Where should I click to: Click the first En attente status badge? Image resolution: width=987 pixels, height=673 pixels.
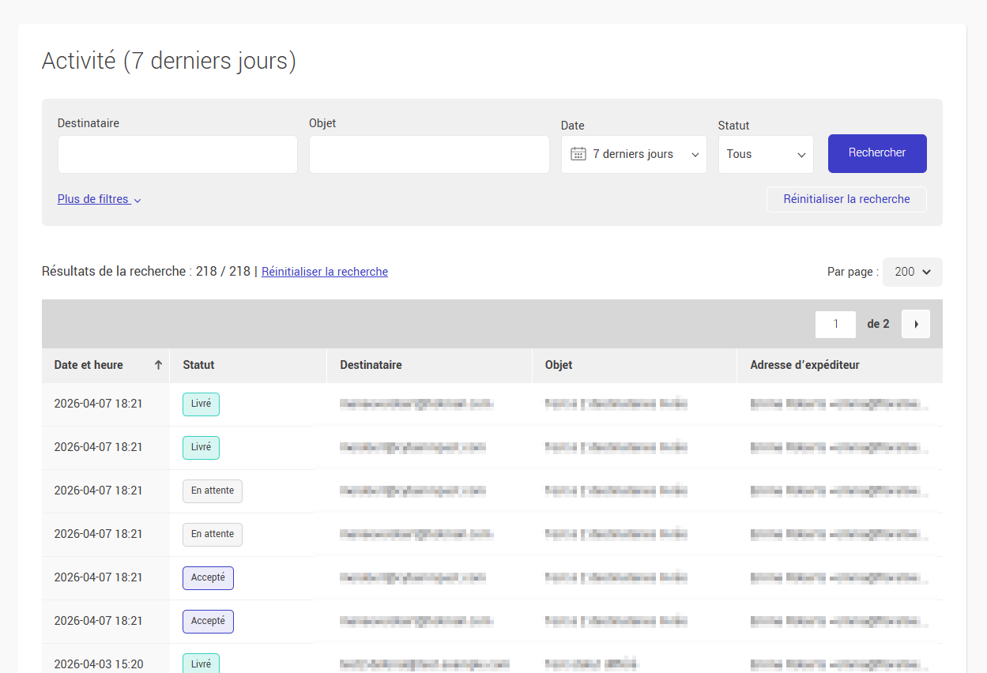point(213,491)
